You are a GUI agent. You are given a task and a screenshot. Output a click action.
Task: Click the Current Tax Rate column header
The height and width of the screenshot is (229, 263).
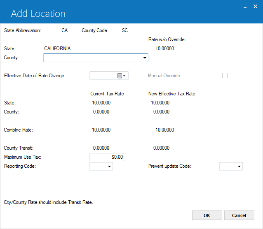click(107, 94)
